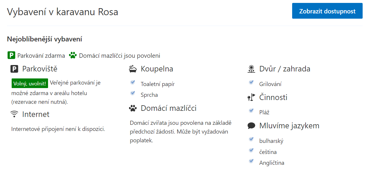Click the checkmark beside Toaletní papír

(133, 83)
